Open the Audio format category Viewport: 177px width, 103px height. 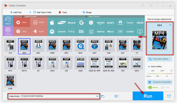tap(39, 32)
